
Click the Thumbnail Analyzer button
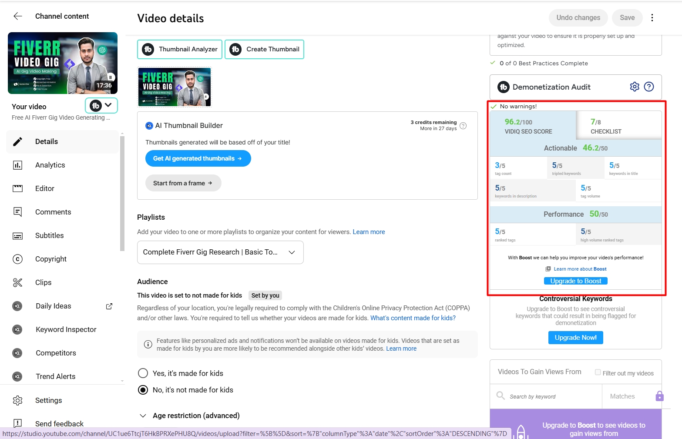(180, 49)
